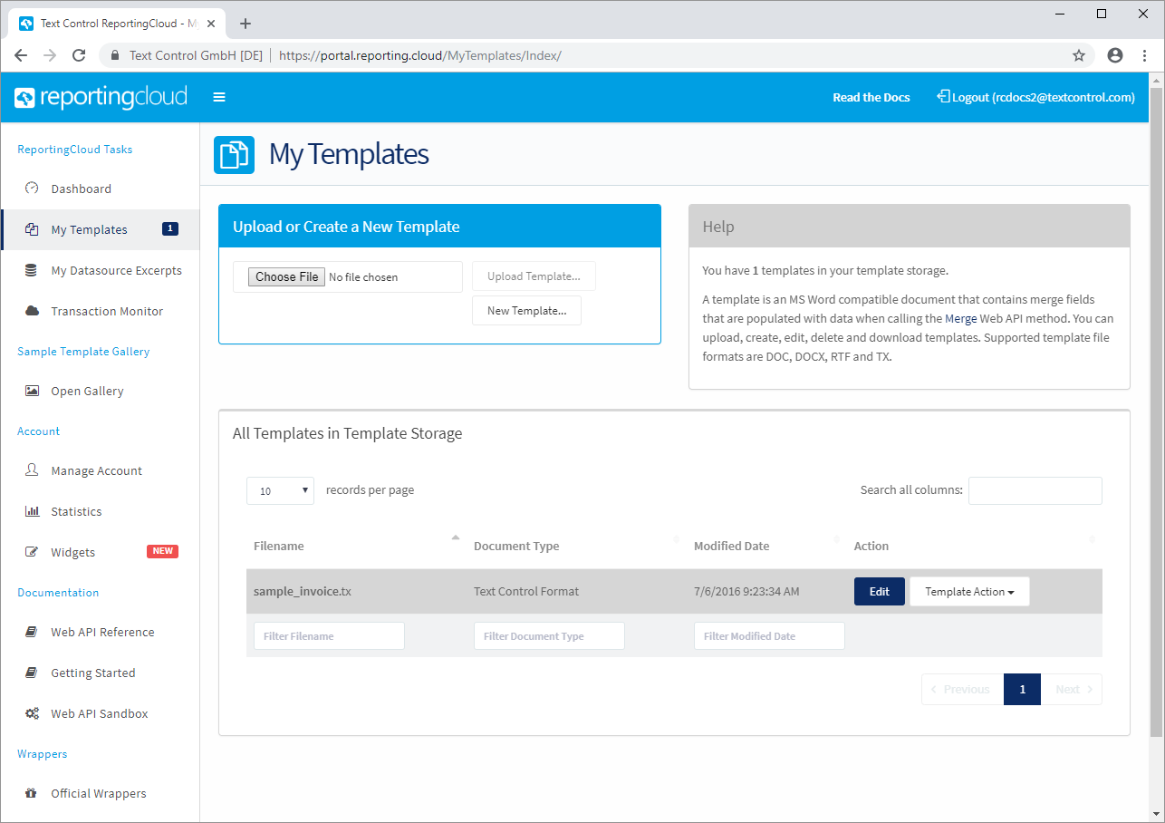This screenshot has height=823, width=1165.
Task: Click the My Templates count badge
Action: [x=170, y=228]
